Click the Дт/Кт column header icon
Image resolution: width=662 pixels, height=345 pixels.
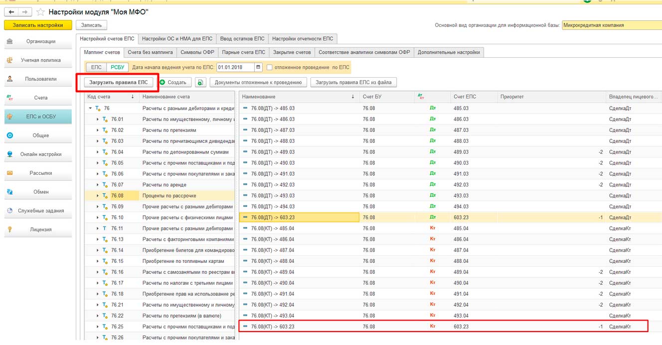point(420,97)
